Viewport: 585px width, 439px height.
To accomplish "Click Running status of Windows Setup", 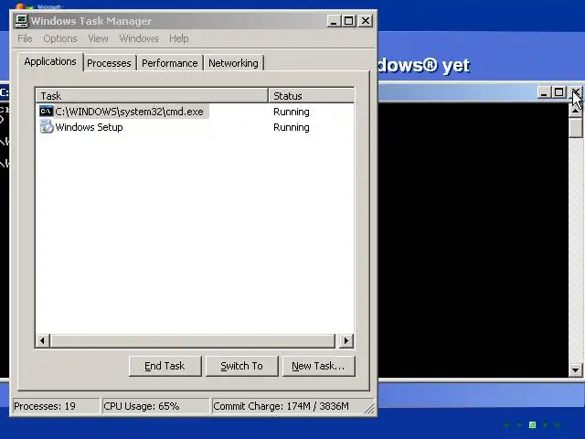I will click(x=292, y=127).
